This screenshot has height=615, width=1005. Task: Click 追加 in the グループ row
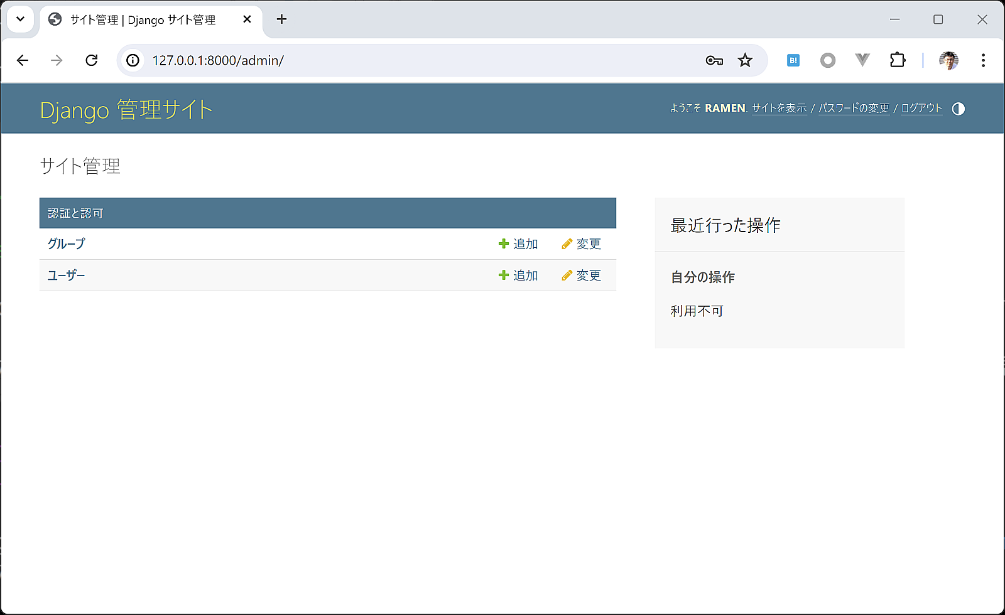point(518,243)
